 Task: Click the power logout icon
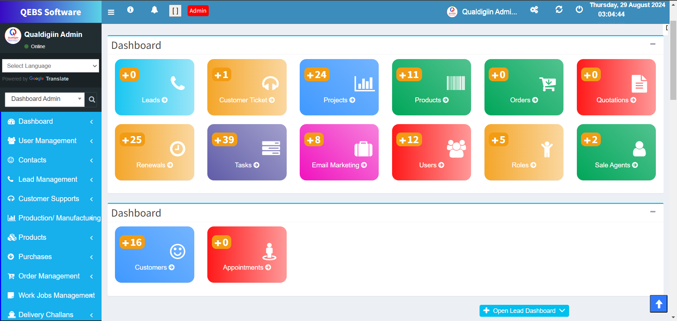tap(579, 9)
